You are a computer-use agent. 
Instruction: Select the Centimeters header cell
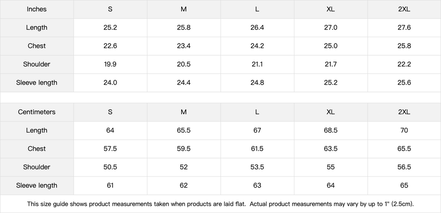click(37, 112)
